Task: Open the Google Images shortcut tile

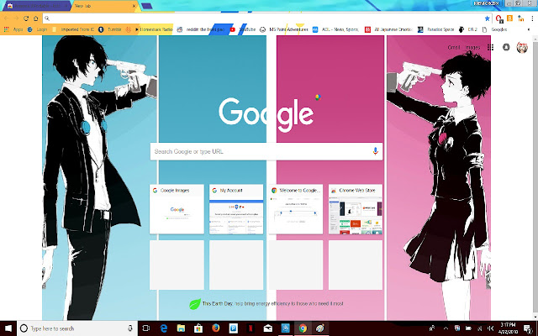Action: coord(177,209)
